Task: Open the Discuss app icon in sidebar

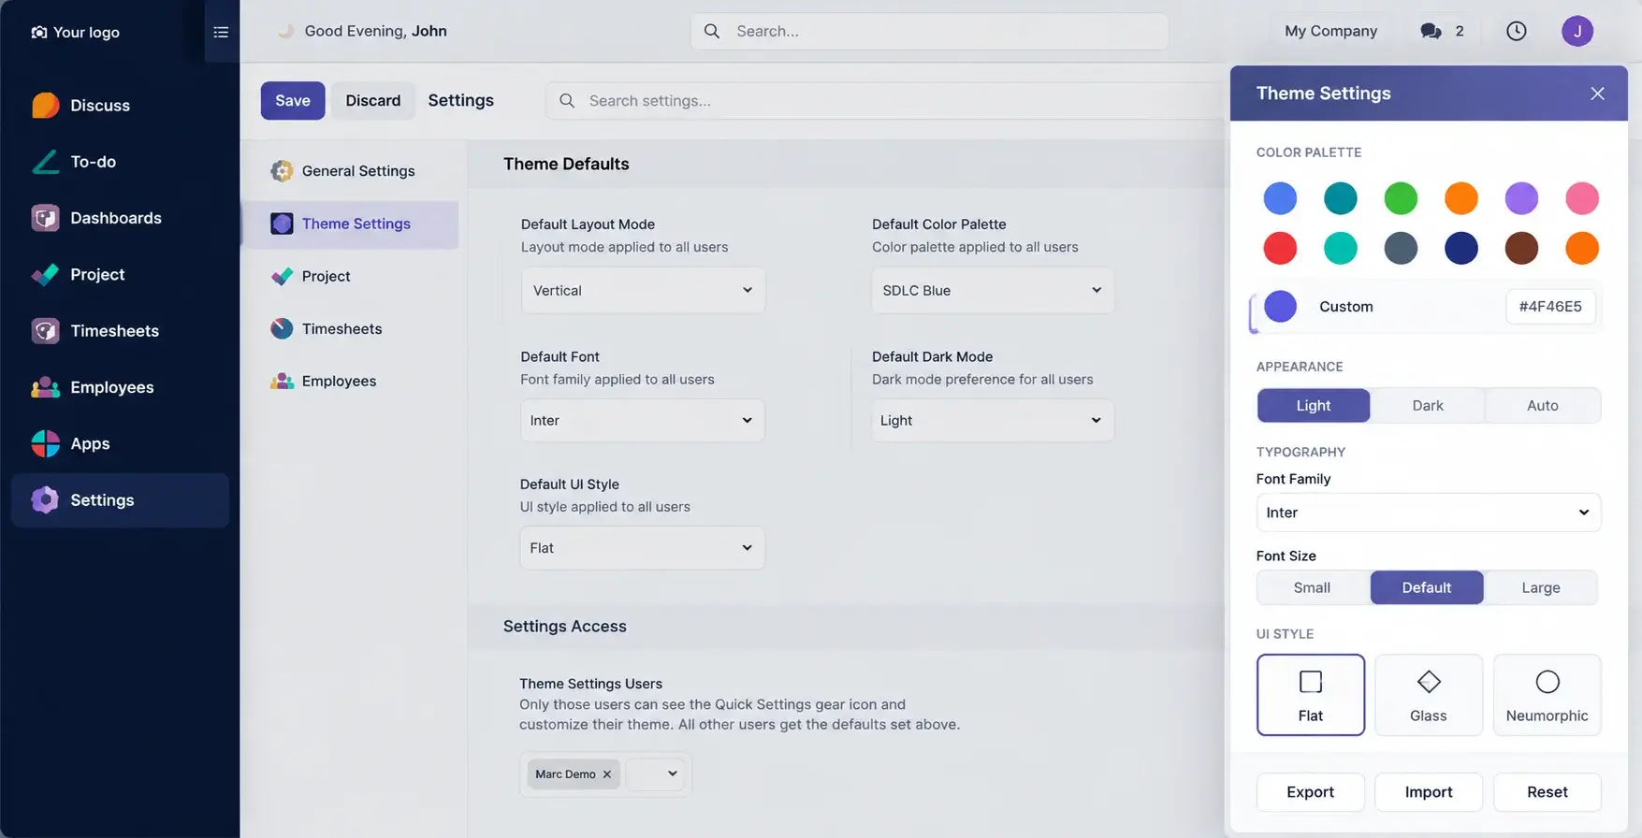Action: click(x=45, y=106)
